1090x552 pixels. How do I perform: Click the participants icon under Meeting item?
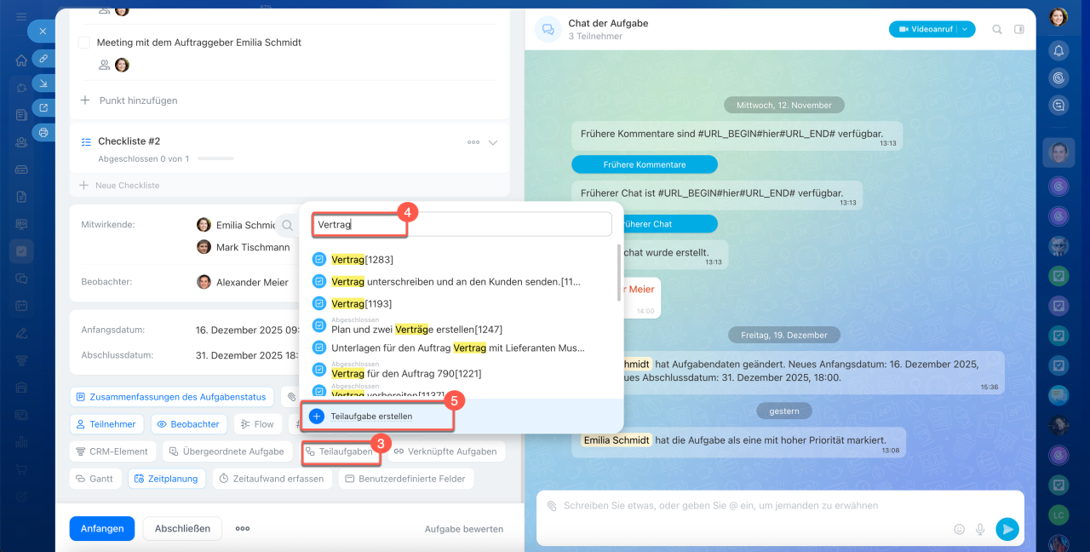105,65
